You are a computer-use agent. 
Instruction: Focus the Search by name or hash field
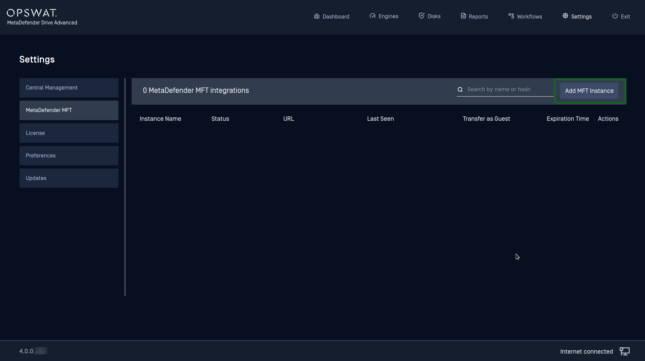[x=505, y=89]
